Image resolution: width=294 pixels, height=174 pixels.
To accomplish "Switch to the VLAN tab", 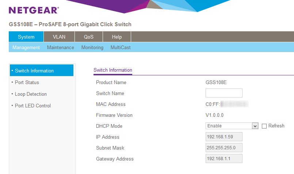I will 59,37.
